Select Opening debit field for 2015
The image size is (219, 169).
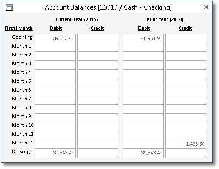pos(56,38)
